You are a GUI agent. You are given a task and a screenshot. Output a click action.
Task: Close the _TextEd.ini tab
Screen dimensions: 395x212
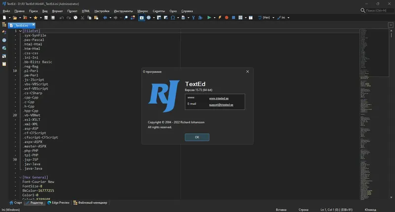[33, 25]
